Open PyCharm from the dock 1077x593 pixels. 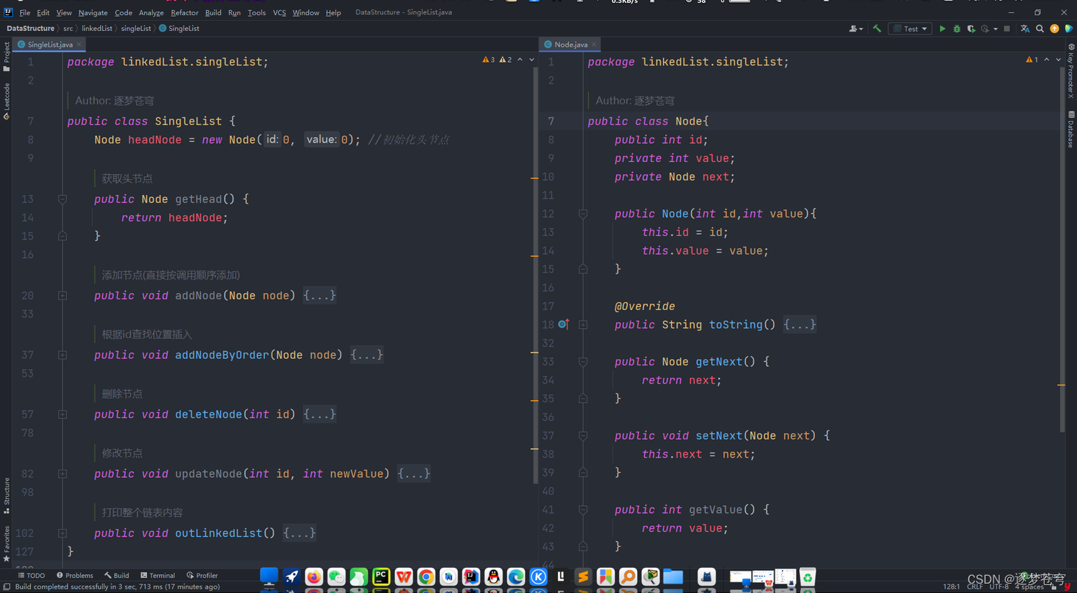coord(381,576)
